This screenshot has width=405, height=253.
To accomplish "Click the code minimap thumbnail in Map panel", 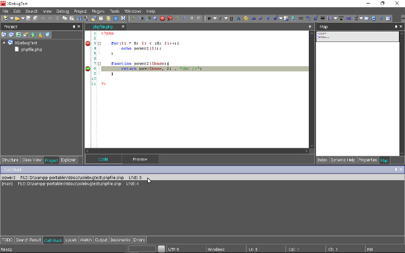I will [x=358, y=36].
